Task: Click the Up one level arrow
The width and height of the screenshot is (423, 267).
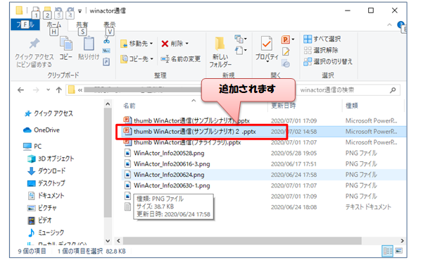Action: (59, 90)
